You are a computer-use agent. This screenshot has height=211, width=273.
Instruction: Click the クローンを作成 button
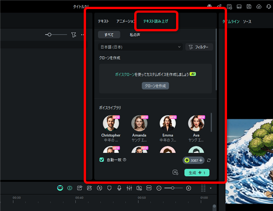(155, 85)
